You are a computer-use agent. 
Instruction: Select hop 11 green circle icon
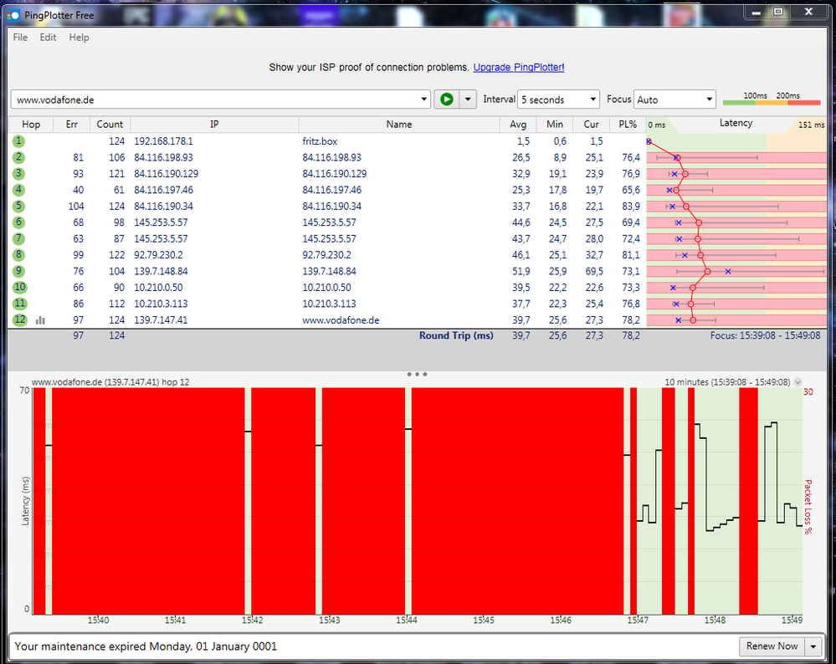(x=20, y=304)
